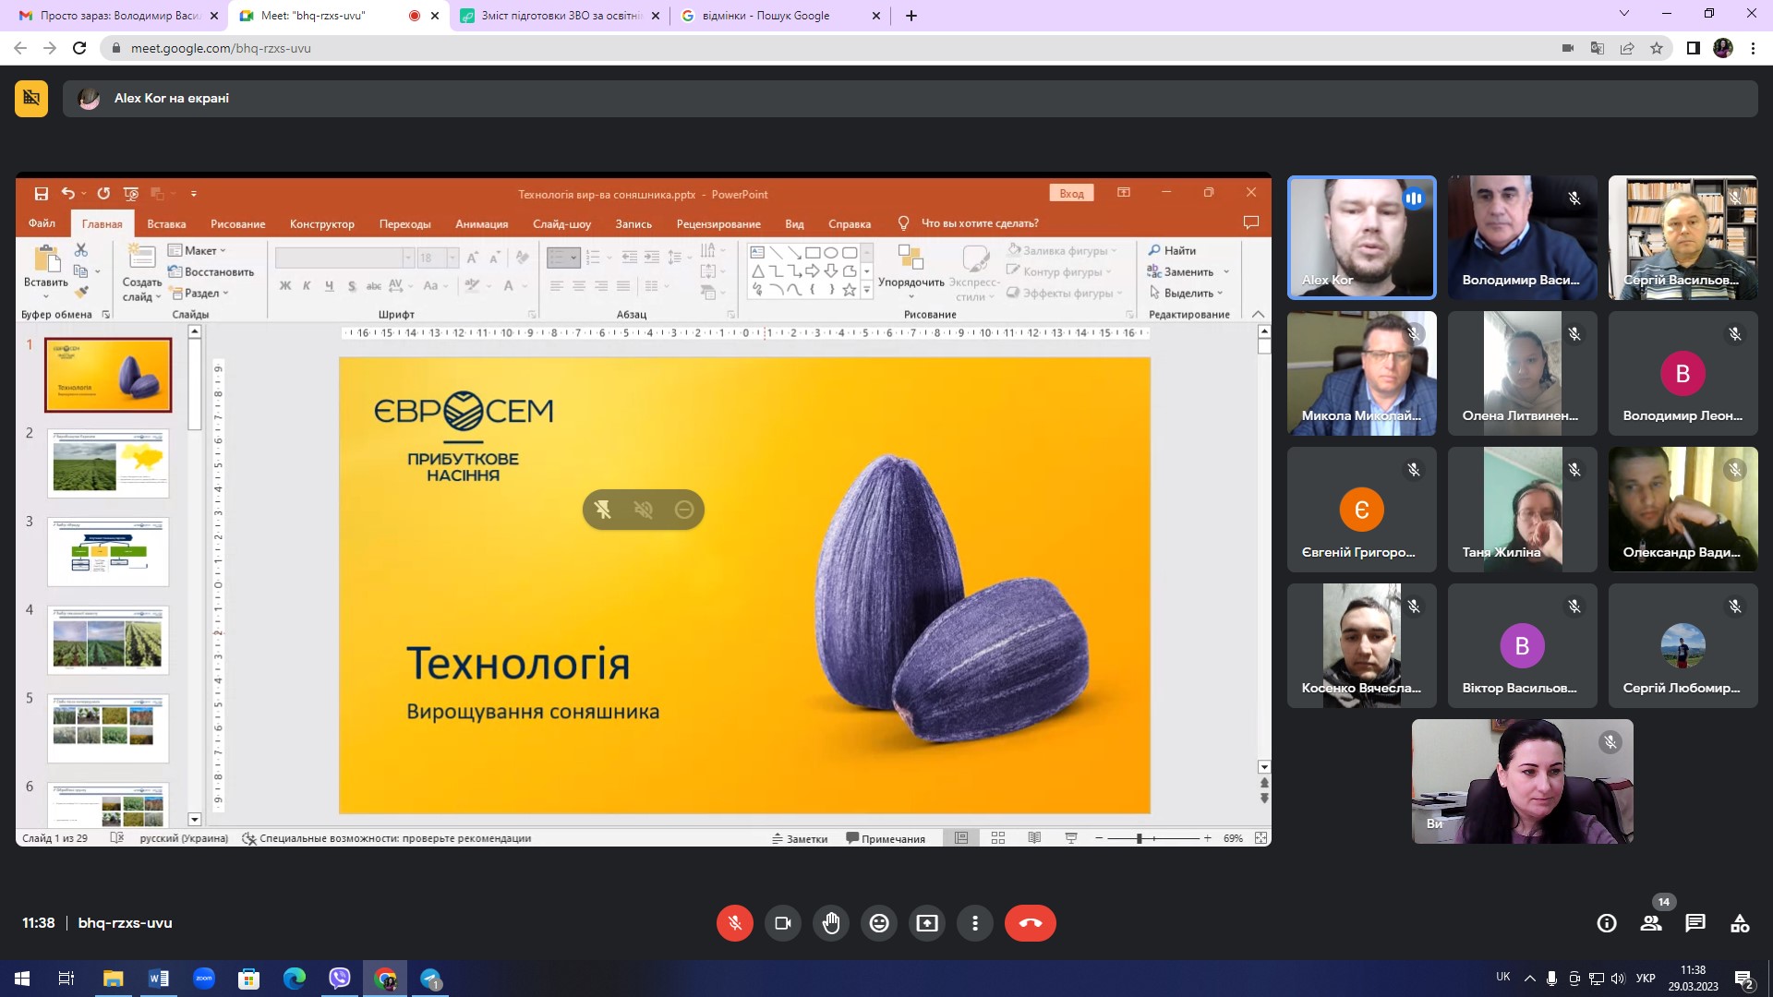This screenshot has width=1773, height=997.
Task: Open the Вставка ribbon tab
Action: [x=166, y=223]
